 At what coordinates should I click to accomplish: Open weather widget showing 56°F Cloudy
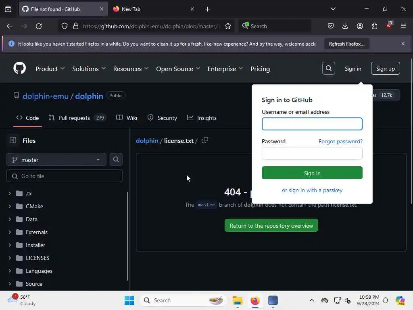22,300
